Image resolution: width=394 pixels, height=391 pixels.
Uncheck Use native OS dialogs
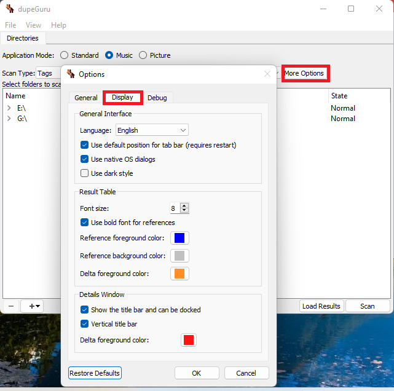85,159
